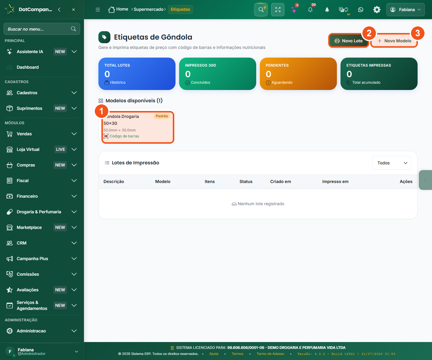Viewport: 432px width, 360px height.
Task: Click the Drogaria & Perfumaria pill icon
Action: [x=10, y=212]
